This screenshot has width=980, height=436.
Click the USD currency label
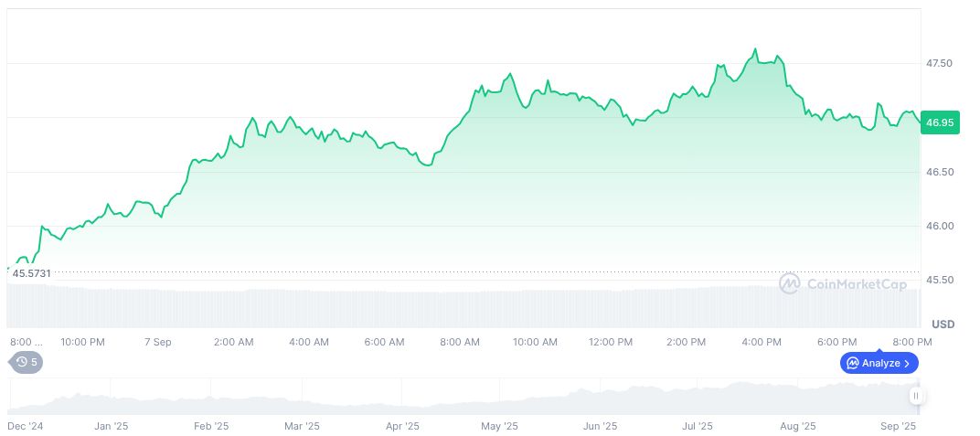943,324
